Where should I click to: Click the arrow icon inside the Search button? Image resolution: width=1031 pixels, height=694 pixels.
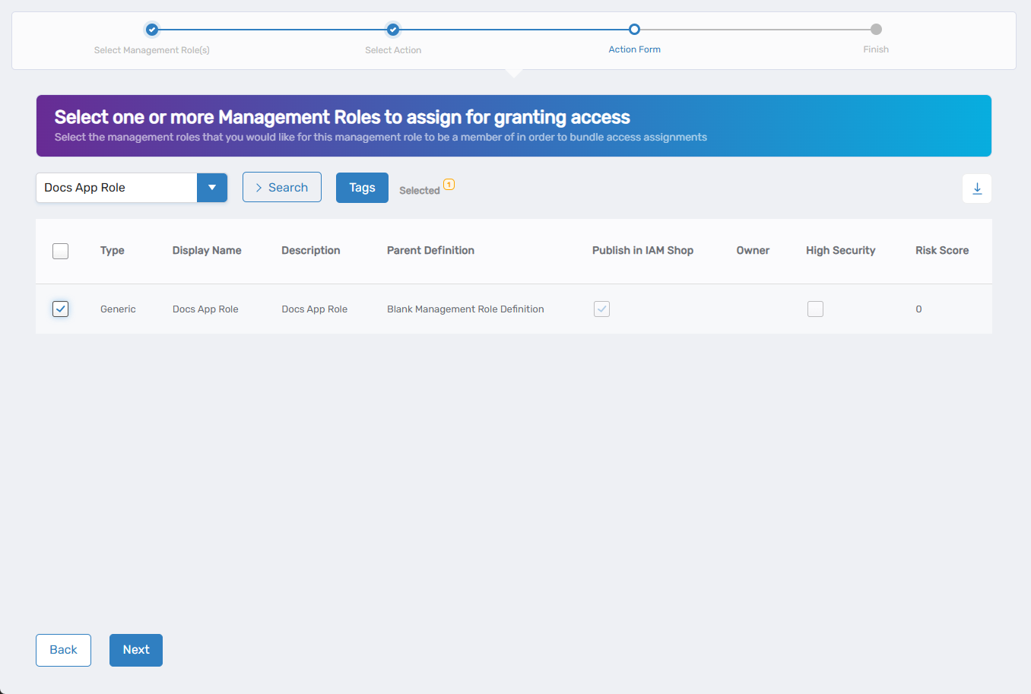click(259, 186)
